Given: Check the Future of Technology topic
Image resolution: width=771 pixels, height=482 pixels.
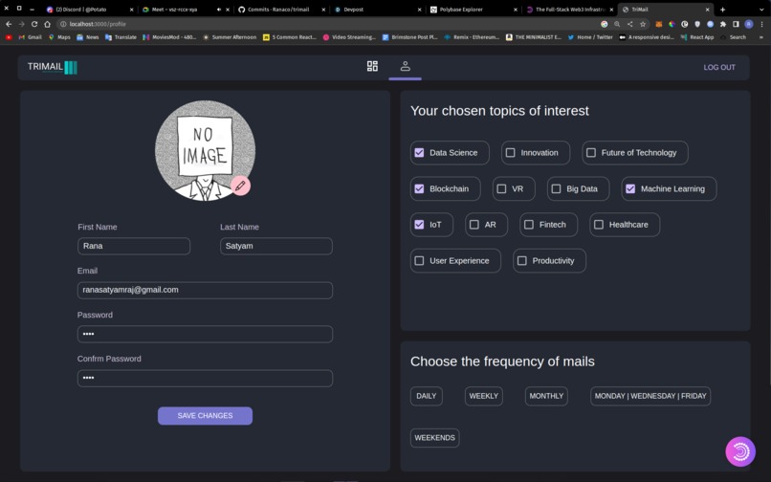Looking at the screenshot, I should [x=591, y=152].
